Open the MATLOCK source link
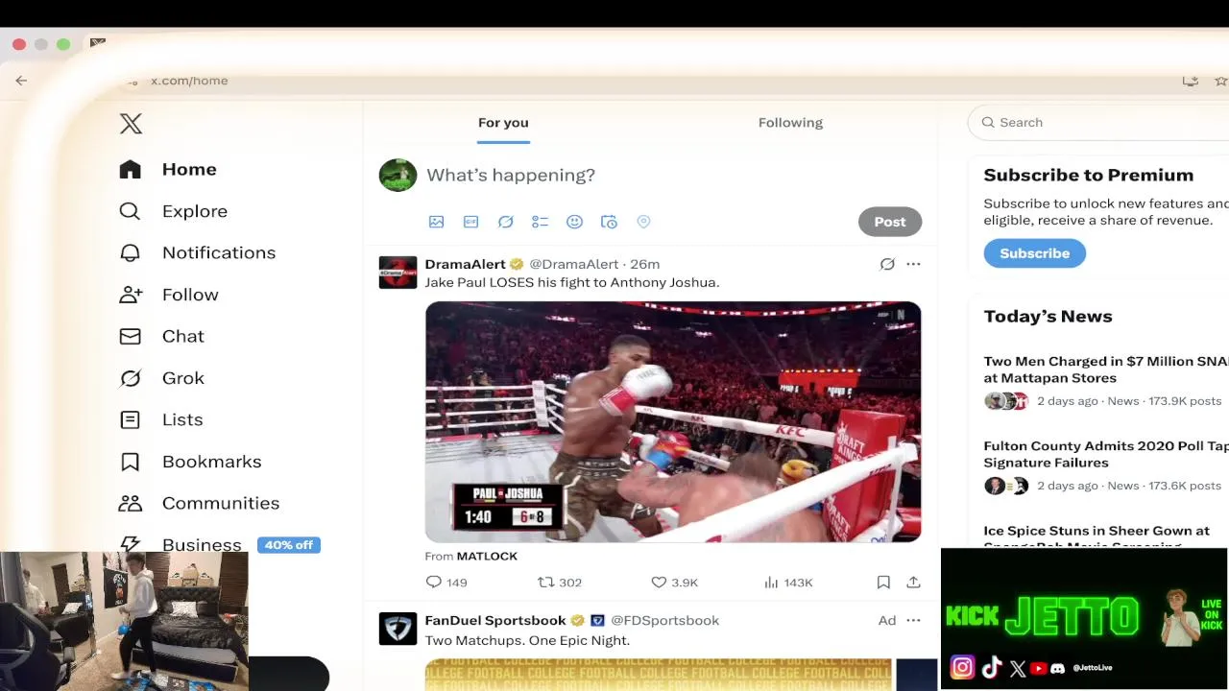The height and width of the screenshot is (691, 1229). [487, 556]
